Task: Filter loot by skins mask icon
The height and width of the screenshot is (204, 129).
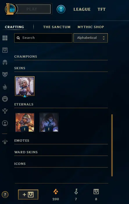Action: pos(5,74)
